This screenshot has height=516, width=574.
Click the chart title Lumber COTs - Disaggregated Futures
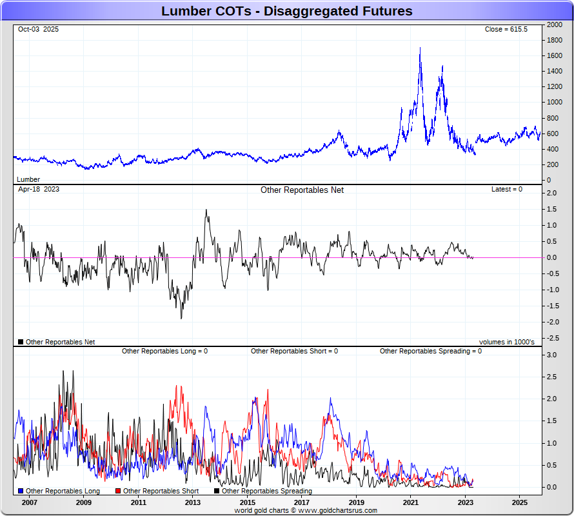[x=286, y=11]
